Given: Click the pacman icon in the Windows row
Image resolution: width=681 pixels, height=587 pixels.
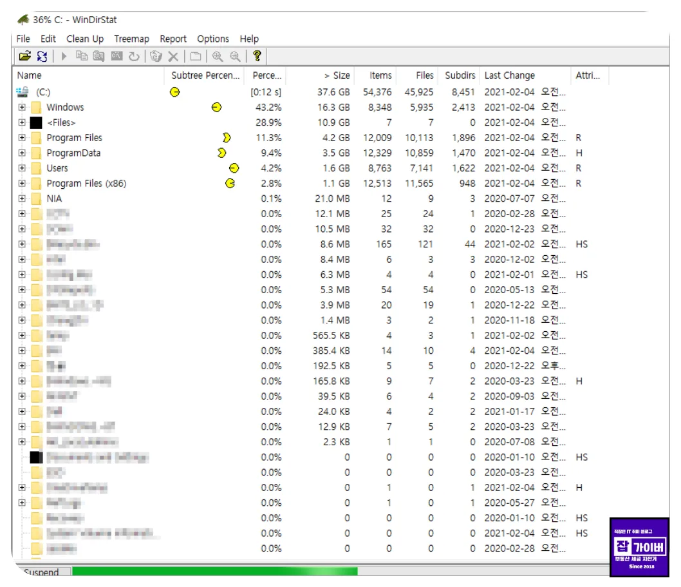Looking at the screenshot, I should pos(216,107).
